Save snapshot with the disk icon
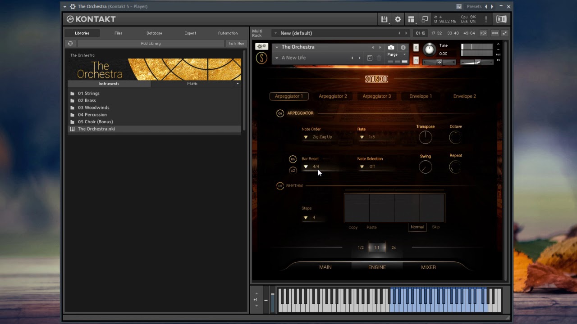The width and height of the screenshot is (577, 324). (x=370, y=58)
